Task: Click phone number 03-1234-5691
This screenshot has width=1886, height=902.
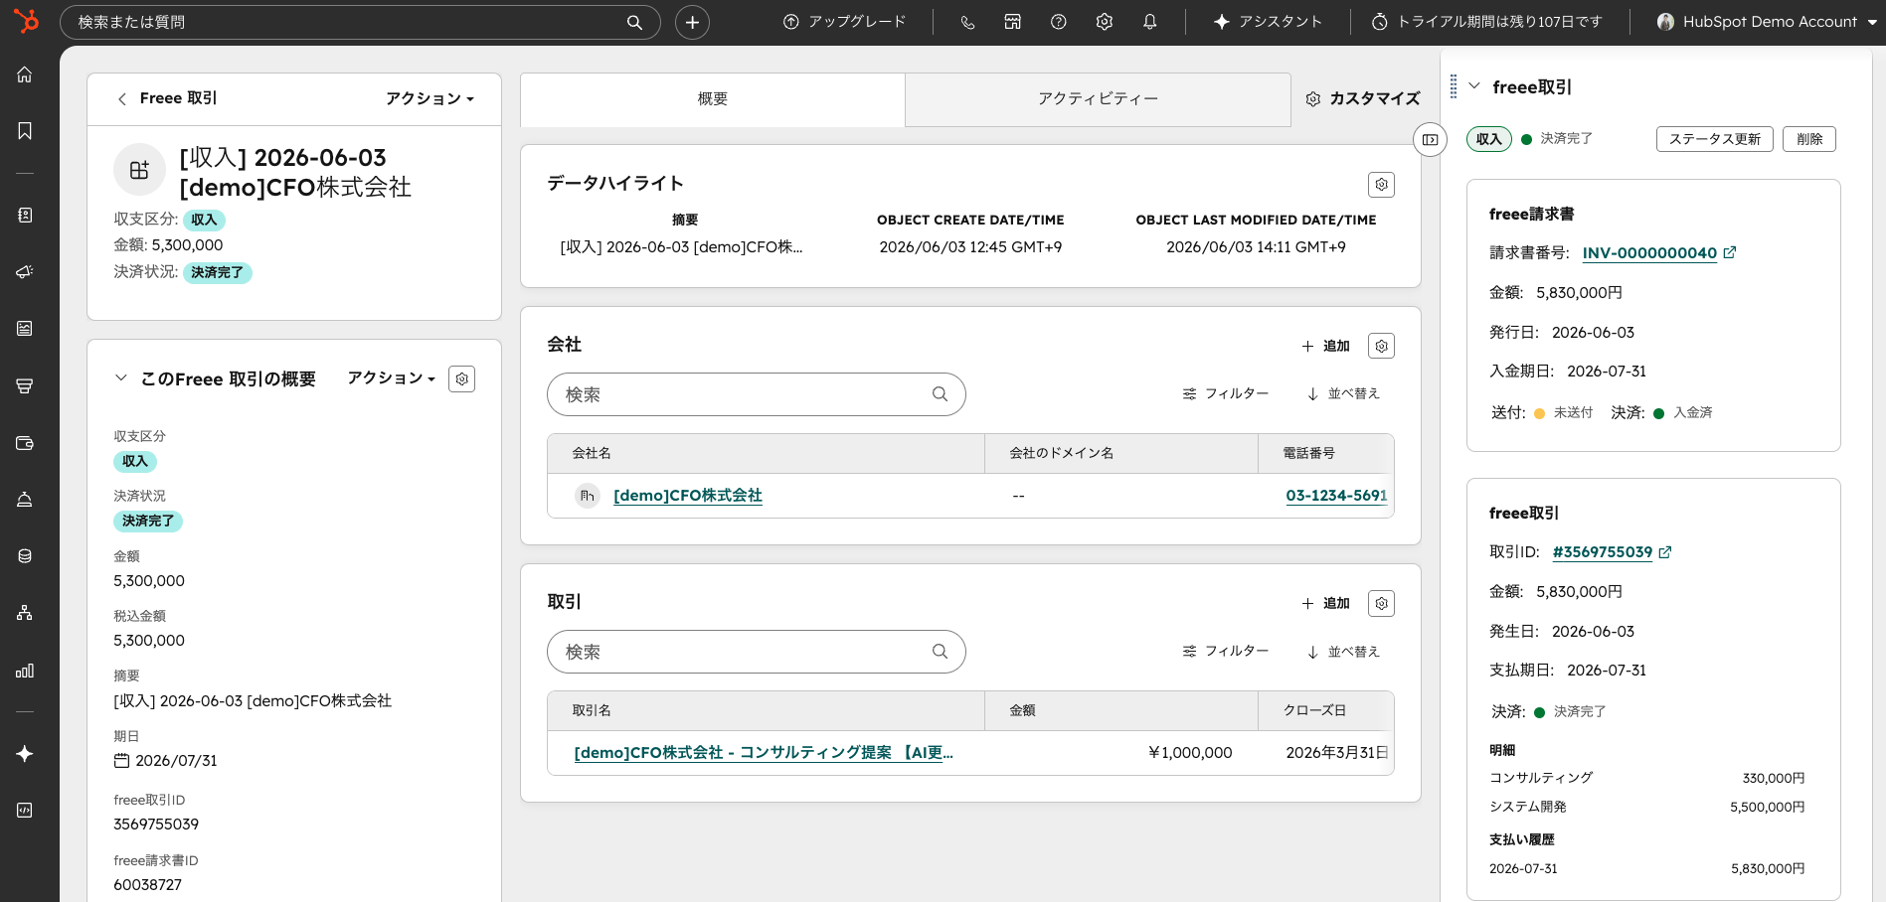Action: click(x=1336, y=496)
